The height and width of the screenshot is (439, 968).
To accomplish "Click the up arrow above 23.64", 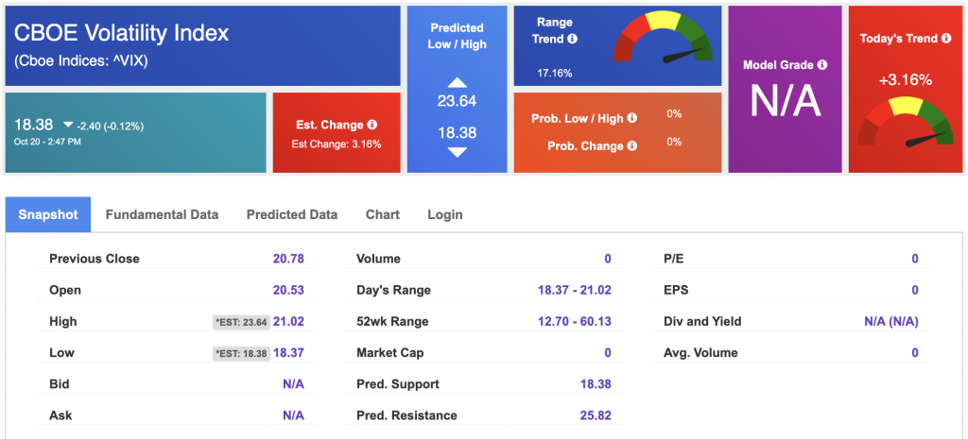I will click(457, 82).
